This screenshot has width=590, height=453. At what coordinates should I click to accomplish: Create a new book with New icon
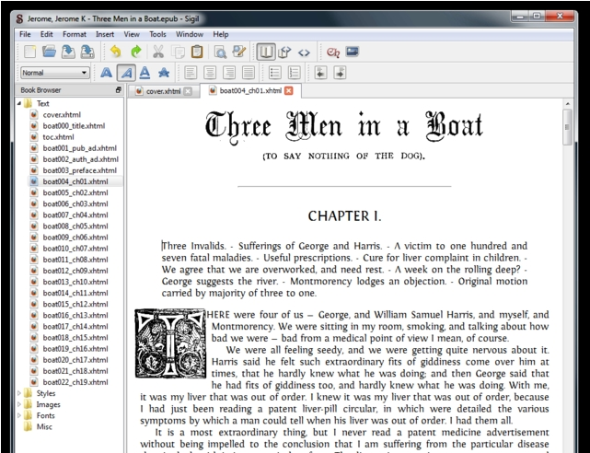(x=29, y=52)
